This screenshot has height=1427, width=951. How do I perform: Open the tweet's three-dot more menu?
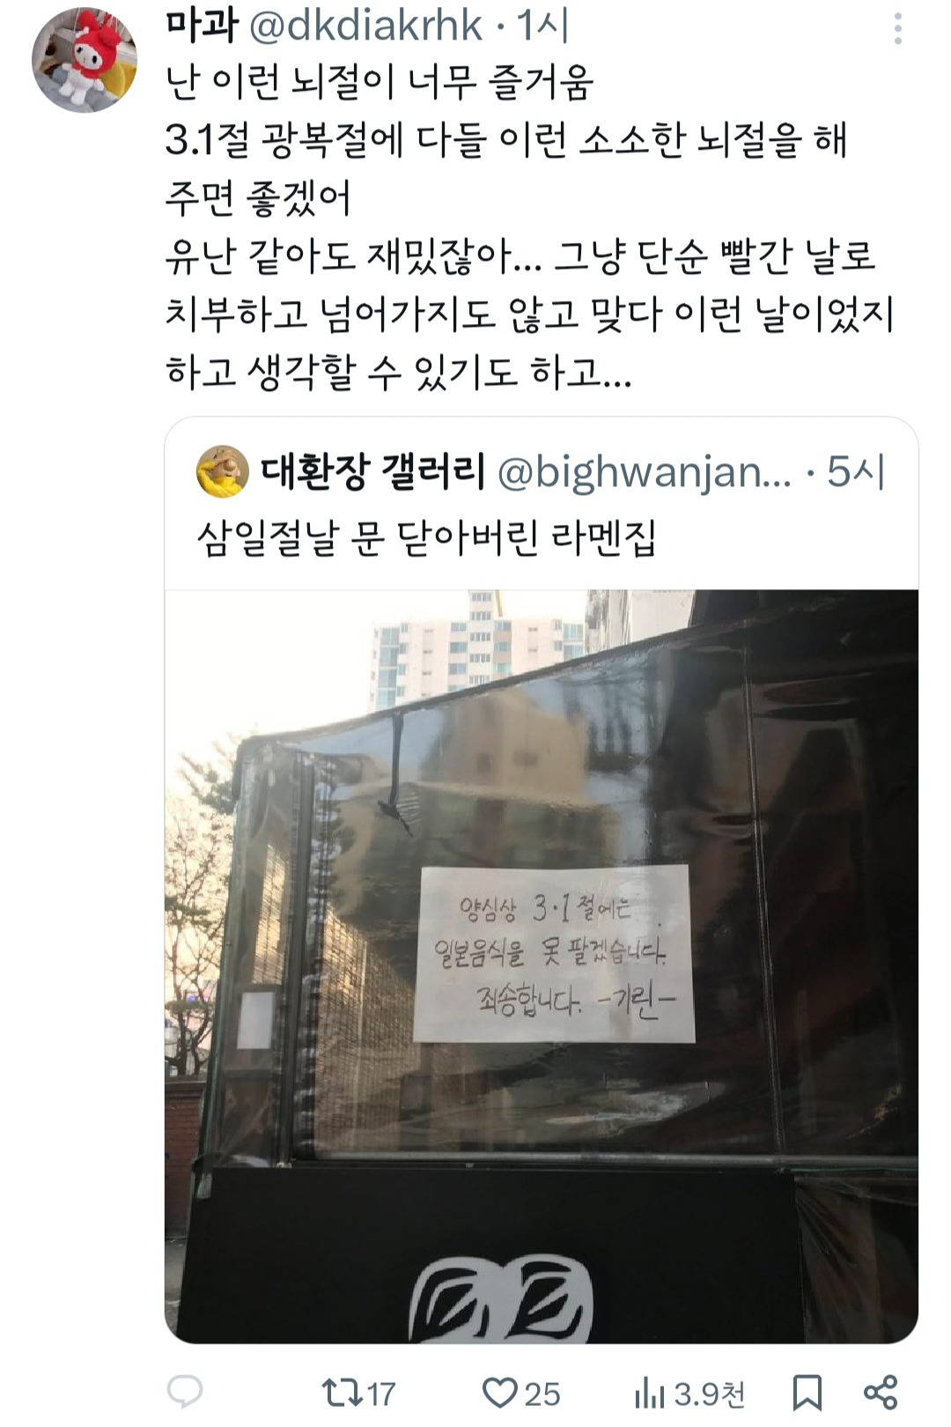(897, 29)
